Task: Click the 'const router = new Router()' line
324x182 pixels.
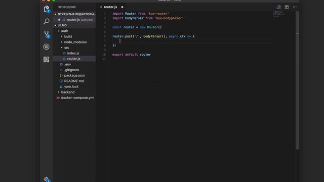Action: point(137,27)
